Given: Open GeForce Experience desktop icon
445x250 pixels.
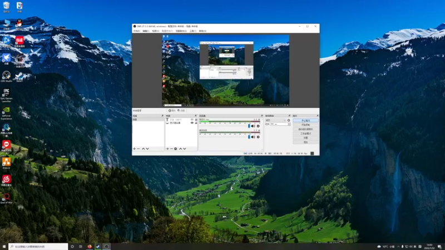Looking at the screenshot, I should (6, 113).
